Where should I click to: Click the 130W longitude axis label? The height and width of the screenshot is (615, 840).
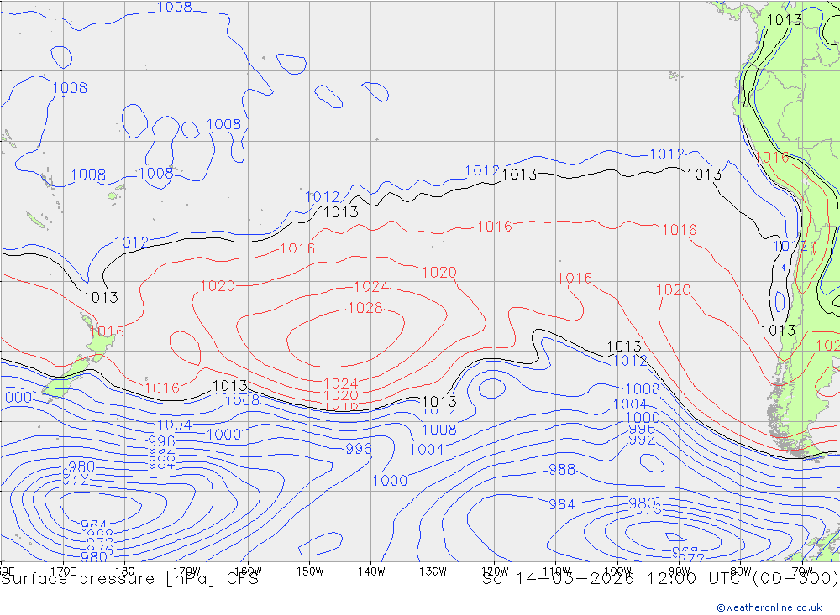coord(433,571)
